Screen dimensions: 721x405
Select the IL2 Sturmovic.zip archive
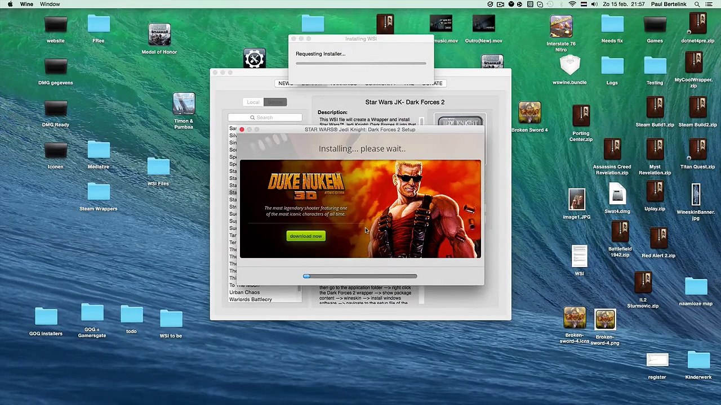643,283
